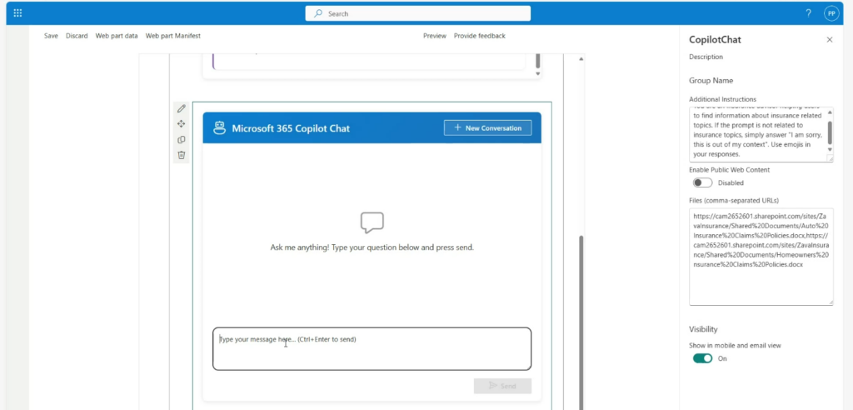Close the CopilotChat property pane
The height and width of the screenshot is (410, 853).
(x=829, y=40)
